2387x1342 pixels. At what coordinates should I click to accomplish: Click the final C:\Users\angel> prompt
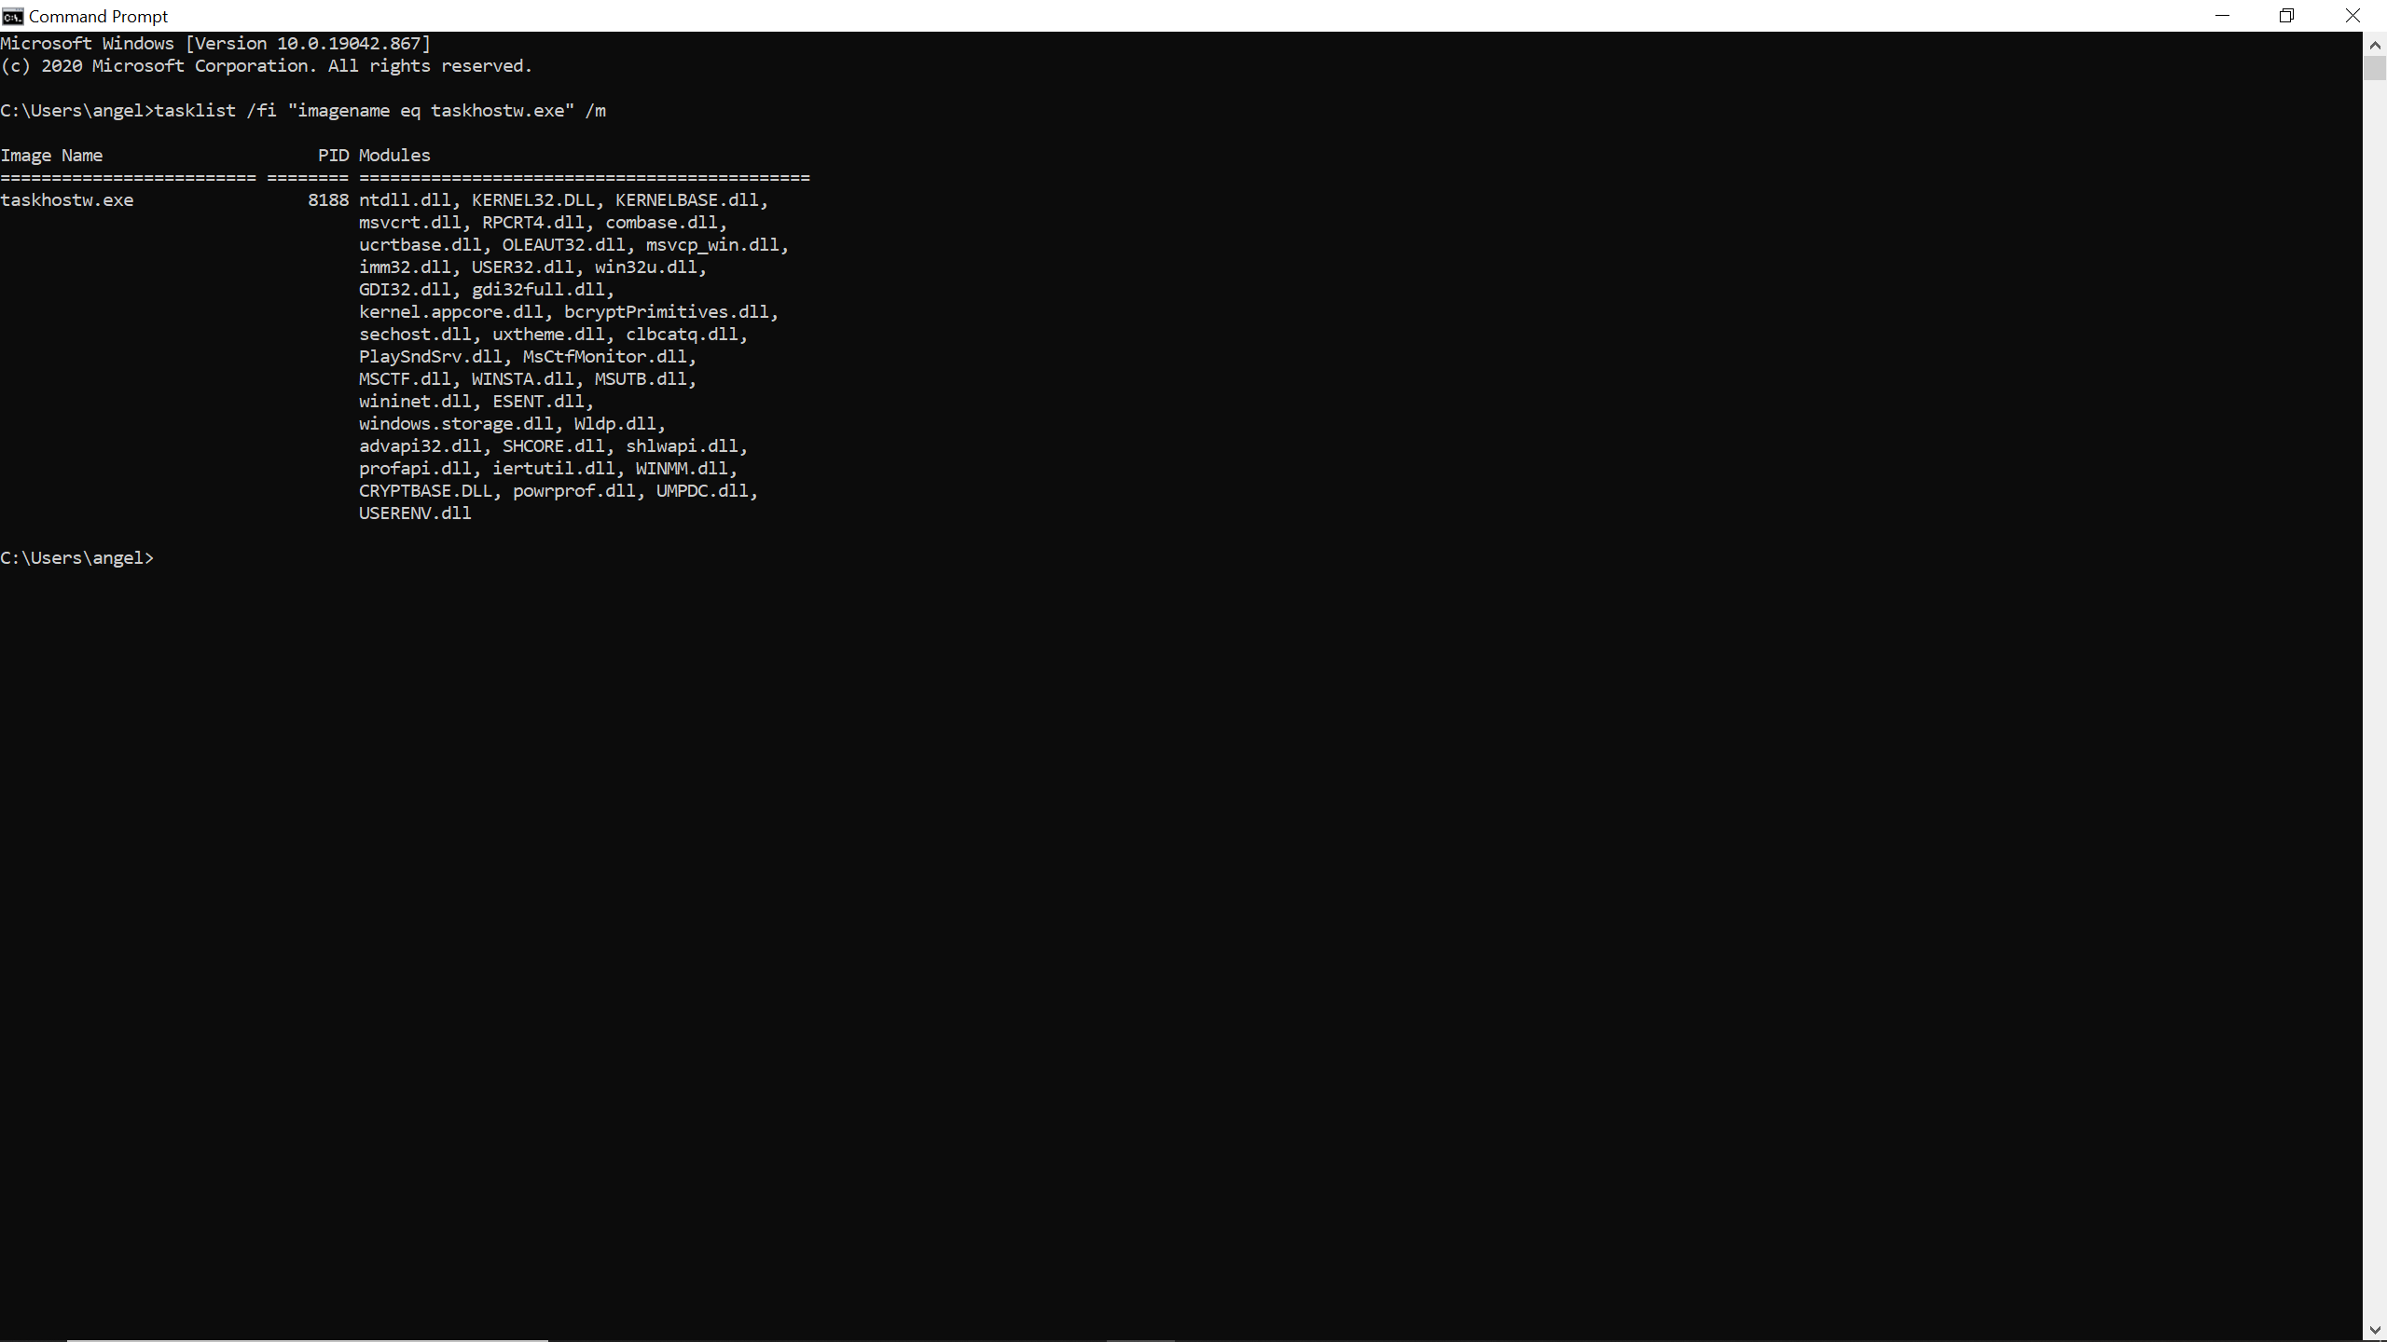(x=76, y=558)
